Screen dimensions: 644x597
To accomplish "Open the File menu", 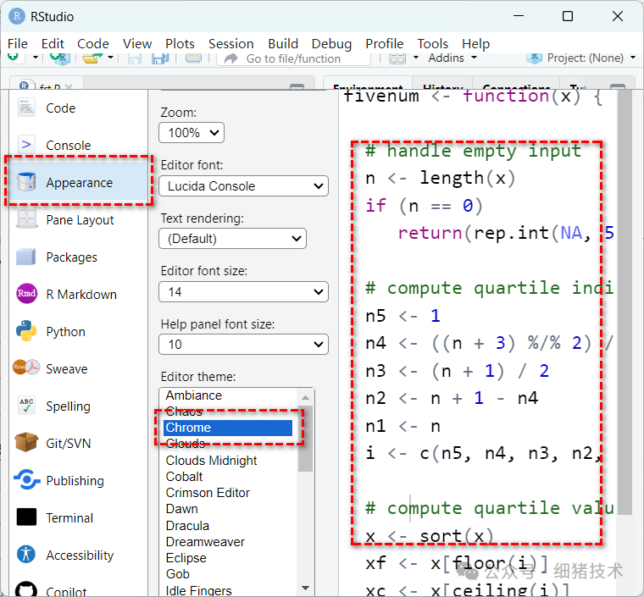I will tap(18, 43).
